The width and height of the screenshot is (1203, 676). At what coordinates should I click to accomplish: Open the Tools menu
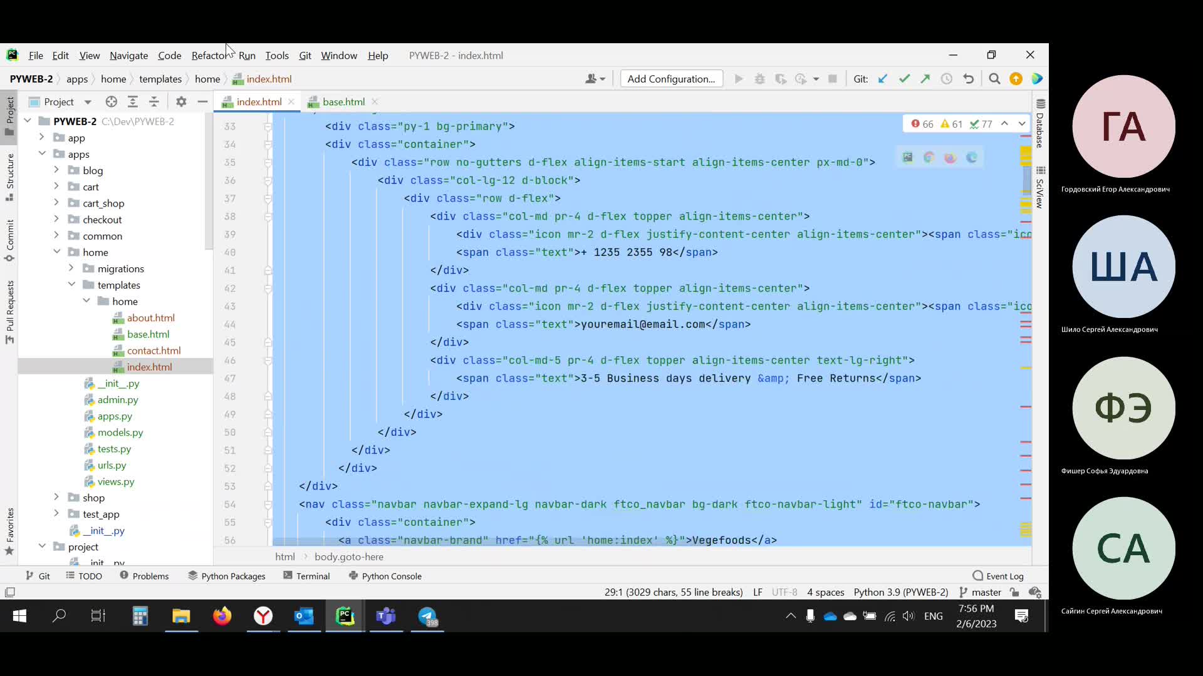(x=277, y=56)
